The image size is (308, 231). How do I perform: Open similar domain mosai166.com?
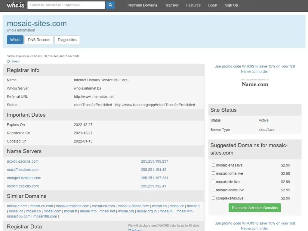tap(19, 216)
